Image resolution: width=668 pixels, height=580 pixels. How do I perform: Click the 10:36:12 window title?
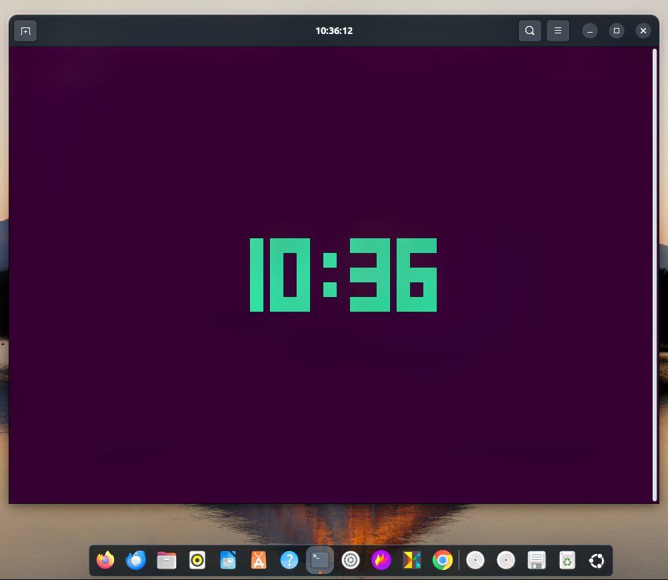tap(334, 31)
